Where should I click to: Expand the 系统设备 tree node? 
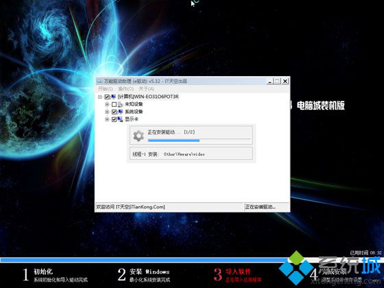[x=107, y=112]
